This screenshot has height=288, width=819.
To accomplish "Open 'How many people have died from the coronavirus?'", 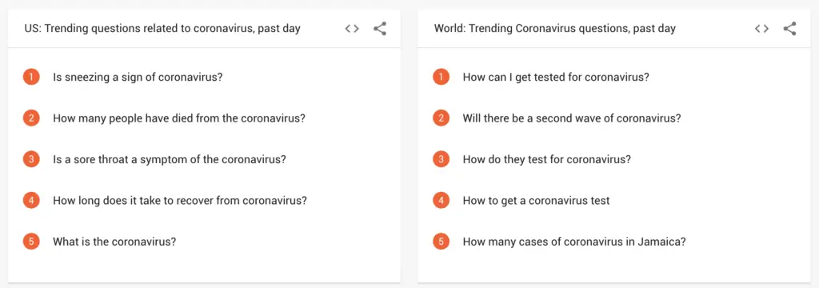I will coord(179,118).
